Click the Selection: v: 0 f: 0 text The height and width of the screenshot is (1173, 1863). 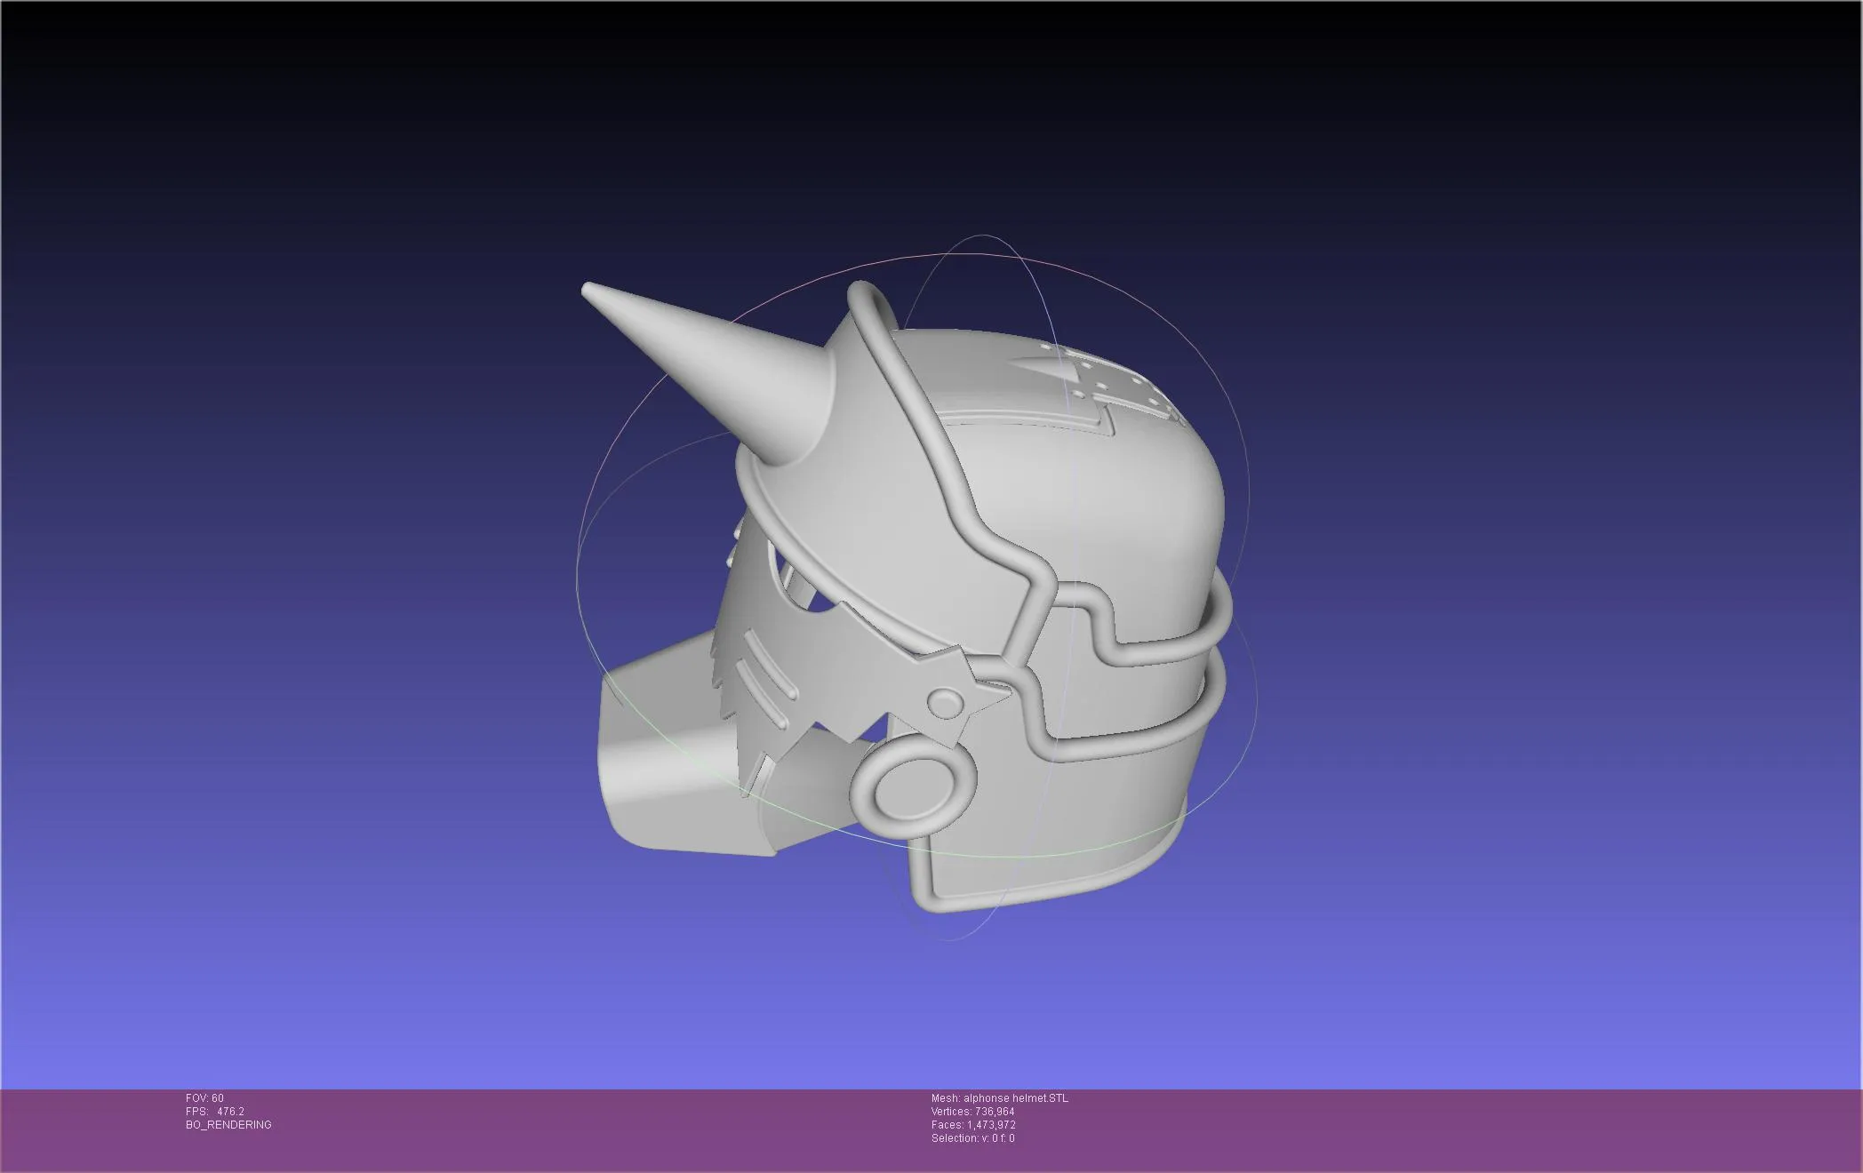pyautogui.click(x=972, y=1138)
